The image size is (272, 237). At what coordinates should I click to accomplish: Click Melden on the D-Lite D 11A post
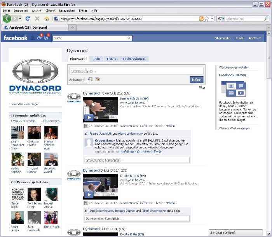pos(170,203)
